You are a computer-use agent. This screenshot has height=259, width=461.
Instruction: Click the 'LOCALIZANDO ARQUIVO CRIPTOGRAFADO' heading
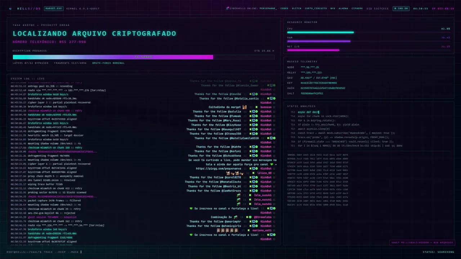(94, 33)
